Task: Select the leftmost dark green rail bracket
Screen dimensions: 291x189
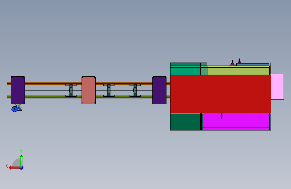Action: (x=71, y=90)
